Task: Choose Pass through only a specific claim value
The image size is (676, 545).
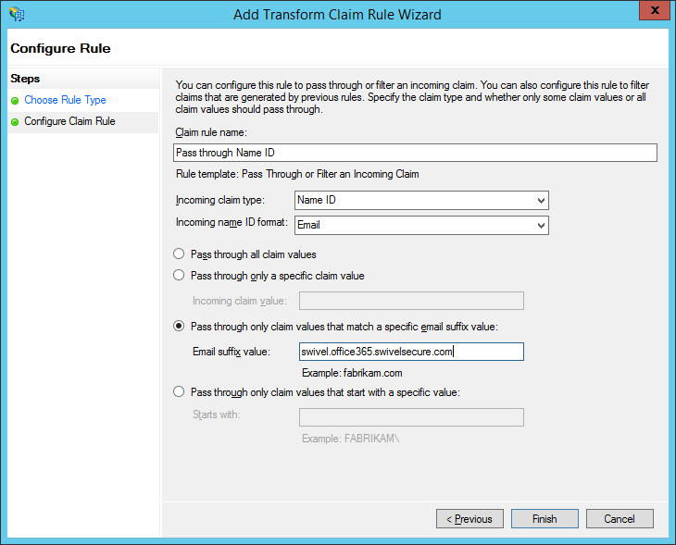Action: (179, 275)
